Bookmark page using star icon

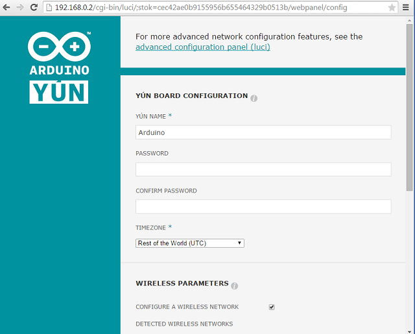coord(392,7)
